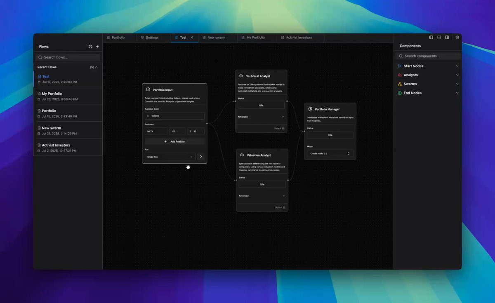Toggle the bottom panel layout icon
The height and width of the screenshot is (303, 495).
(439, 38)
